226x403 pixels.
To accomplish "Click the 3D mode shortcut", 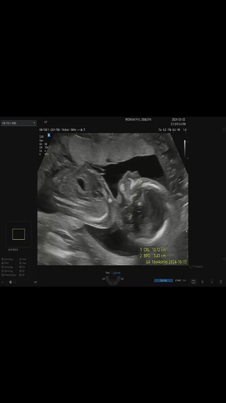I will pos(22,271).
